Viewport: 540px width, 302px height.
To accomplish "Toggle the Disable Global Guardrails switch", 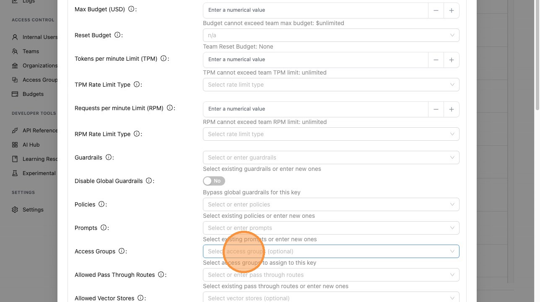I will (x=214, y=181).
